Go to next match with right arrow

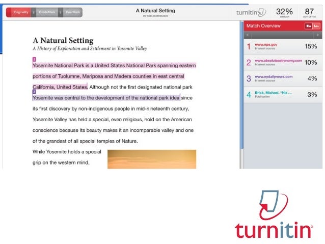point(318,35)
